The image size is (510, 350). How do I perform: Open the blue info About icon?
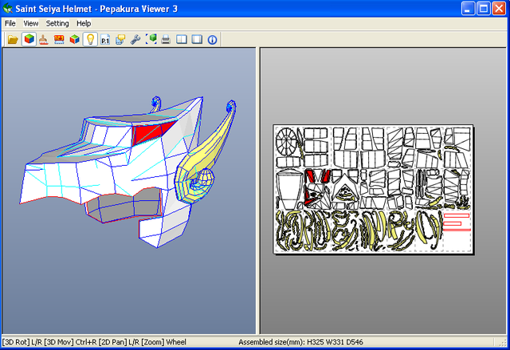tap(213, 39)
